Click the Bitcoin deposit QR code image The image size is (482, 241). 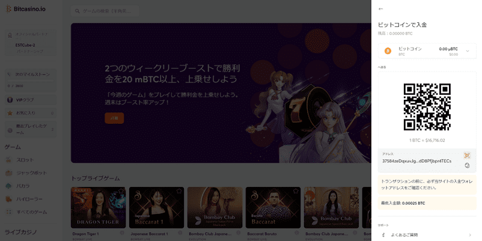coord(427,106)
